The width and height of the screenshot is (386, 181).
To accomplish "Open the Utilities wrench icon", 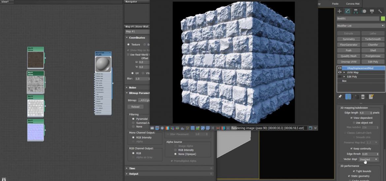I will coord(380,11).
